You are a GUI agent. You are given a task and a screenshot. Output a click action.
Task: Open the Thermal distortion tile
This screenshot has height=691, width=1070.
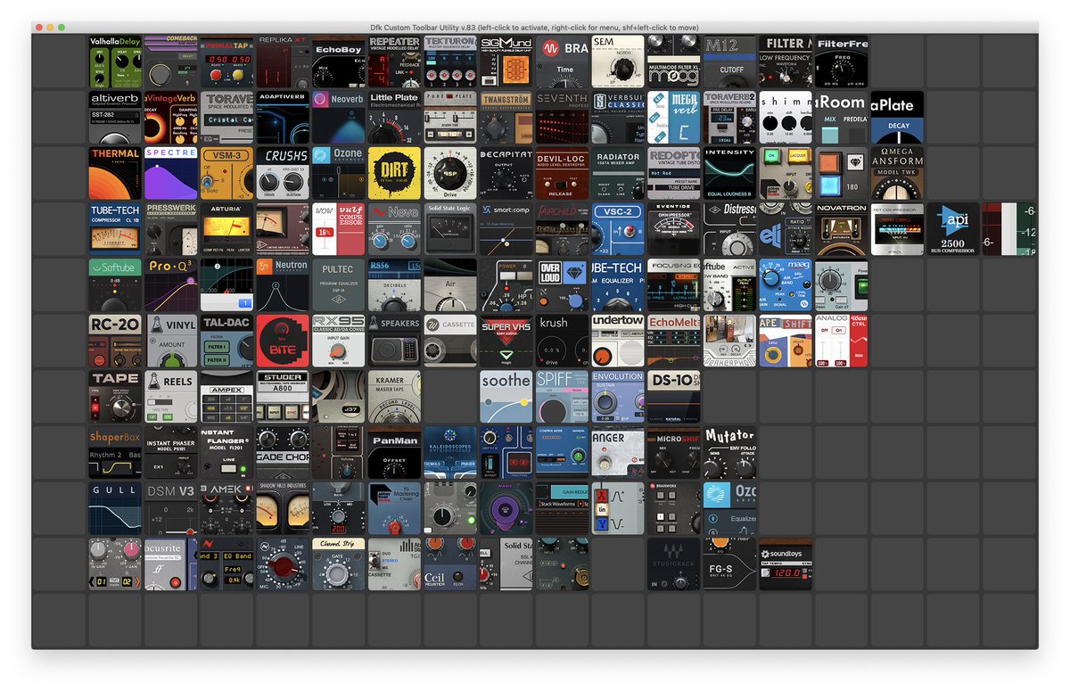coord(115,173)
